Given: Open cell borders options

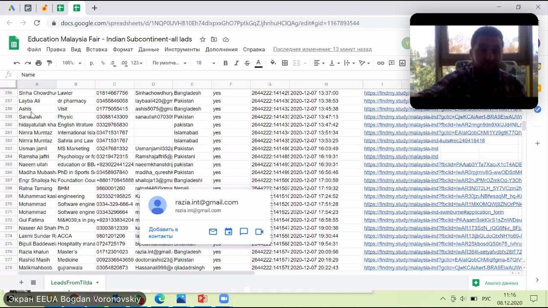Looking at the screenshot, I should coord(285,63).
